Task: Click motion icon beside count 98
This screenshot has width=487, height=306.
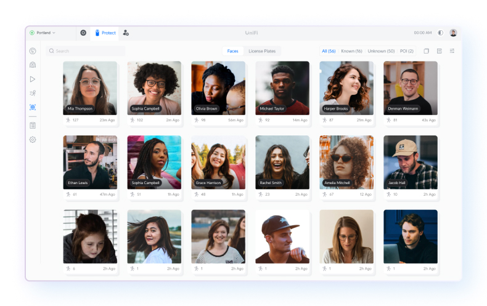Action: (x=196, y=120)
